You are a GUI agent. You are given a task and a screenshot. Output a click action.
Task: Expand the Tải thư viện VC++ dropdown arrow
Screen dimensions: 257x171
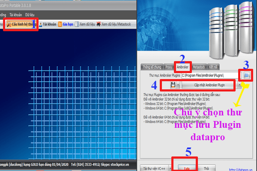[170, 168]
